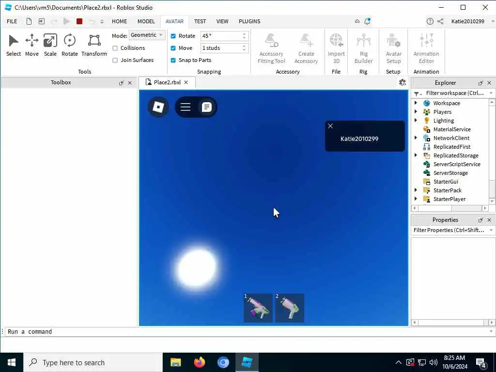Switch to the PLUGINS tab
This screenshot has height=372, width=496.
(x=249, y=21)
